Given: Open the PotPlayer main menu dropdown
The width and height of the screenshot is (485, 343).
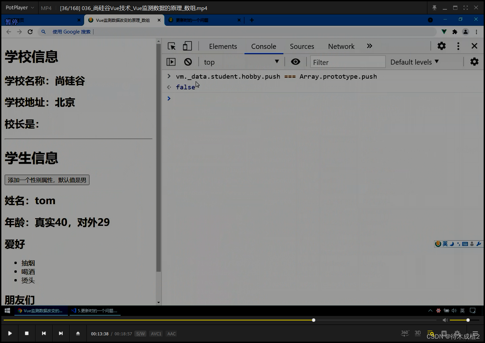Looking at the screenshot, I should [20, 8].
